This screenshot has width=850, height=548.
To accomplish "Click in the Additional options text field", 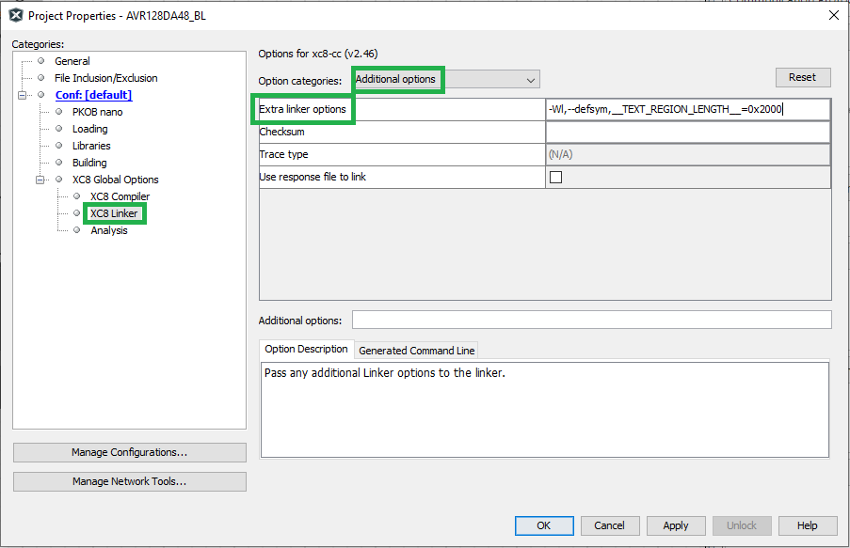I will pyautogui.click(x=591, y=321).
